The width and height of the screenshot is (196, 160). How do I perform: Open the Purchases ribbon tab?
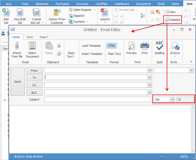pyautogui.click(x=62, y=4)
